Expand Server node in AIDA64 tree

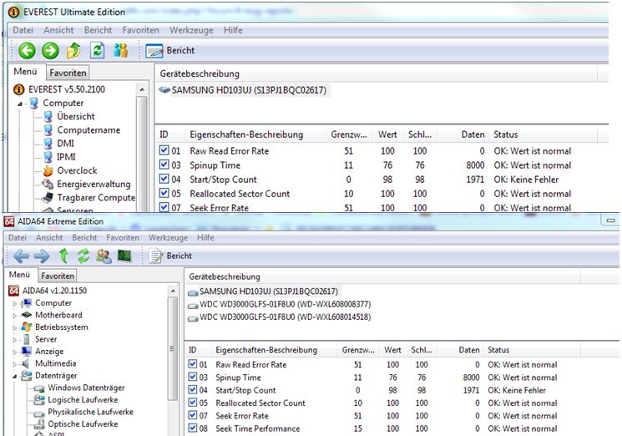15,340
